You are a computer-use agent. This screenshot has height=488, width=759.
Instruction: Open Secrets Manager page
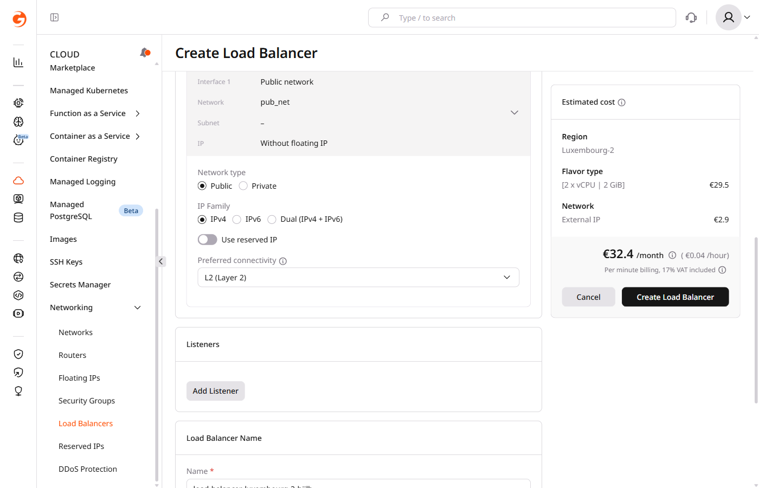80,285
